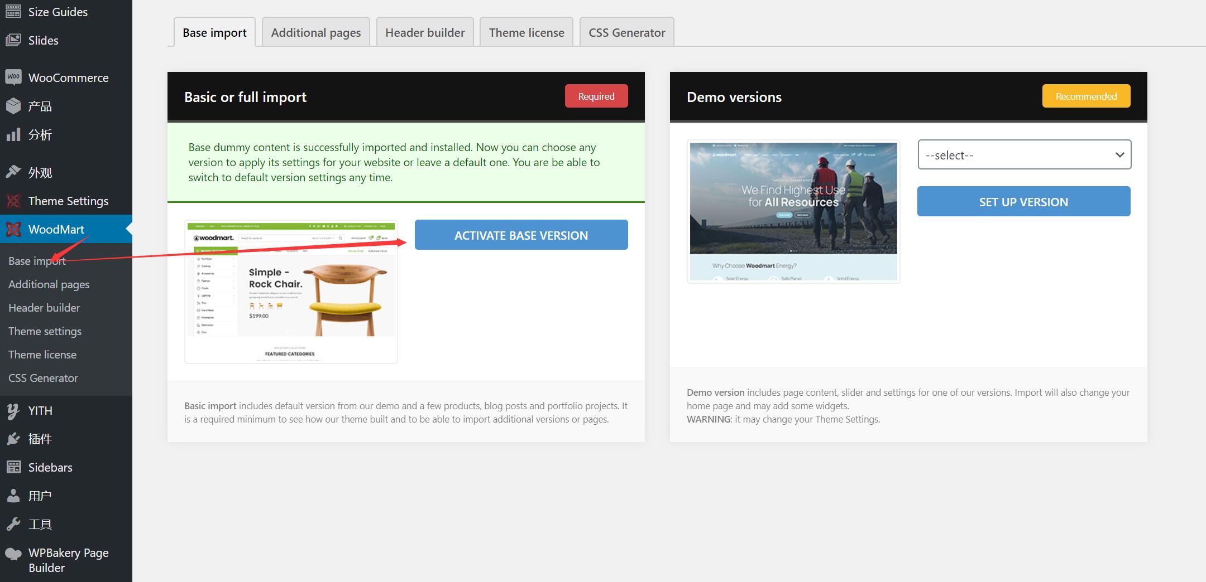This screenshot has height=582, width=1206.
Task: Open the 产品 box icon
Action: (x=13, y=106)
